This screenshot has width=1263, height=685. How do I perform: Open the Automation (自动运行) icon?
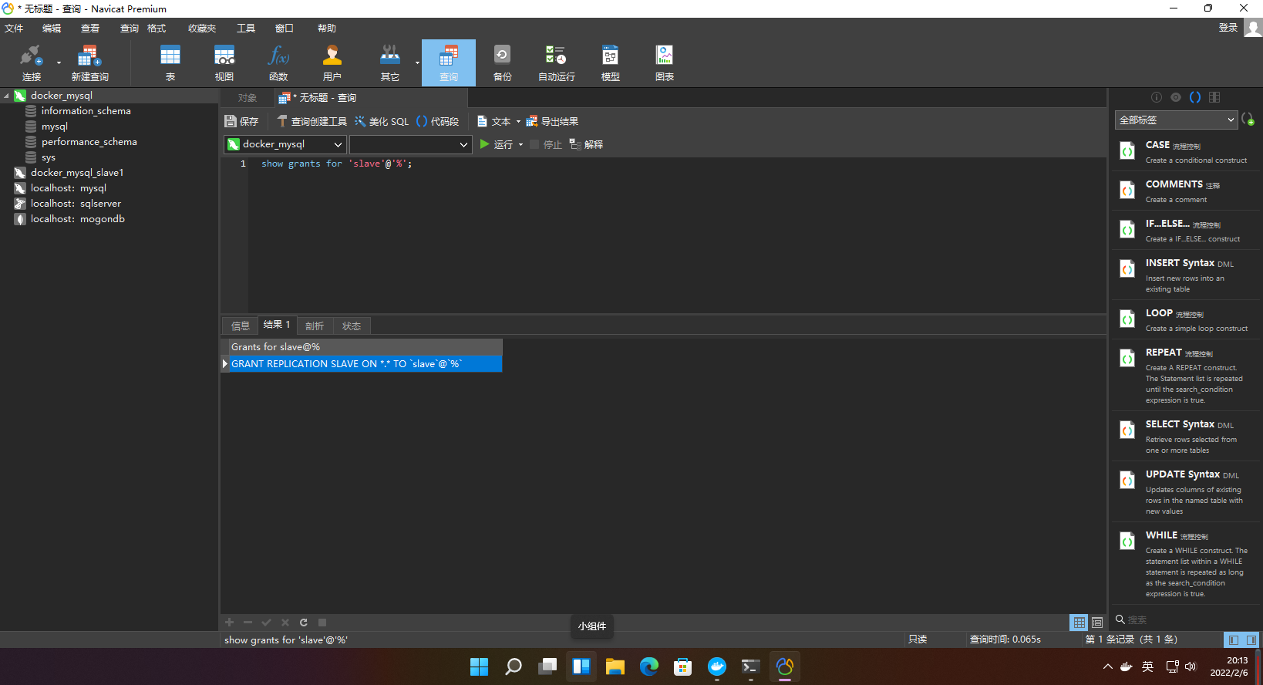(557, 62)
